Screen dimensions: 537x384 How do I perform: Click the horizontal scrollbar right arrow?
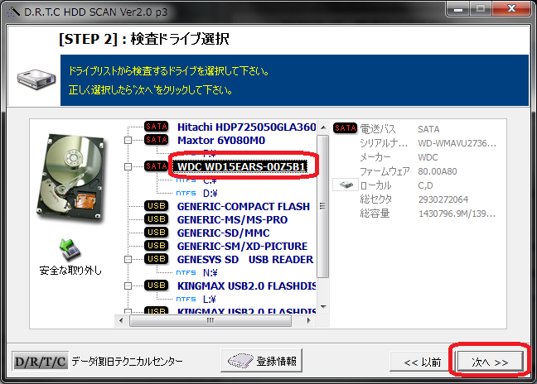click(x=308, y=321)
